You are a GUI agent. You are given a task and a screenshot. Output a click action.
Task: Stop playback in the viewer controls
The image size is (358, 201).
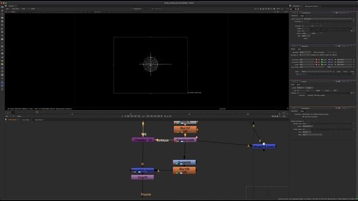pyautogui.click(x=143, y=116)
